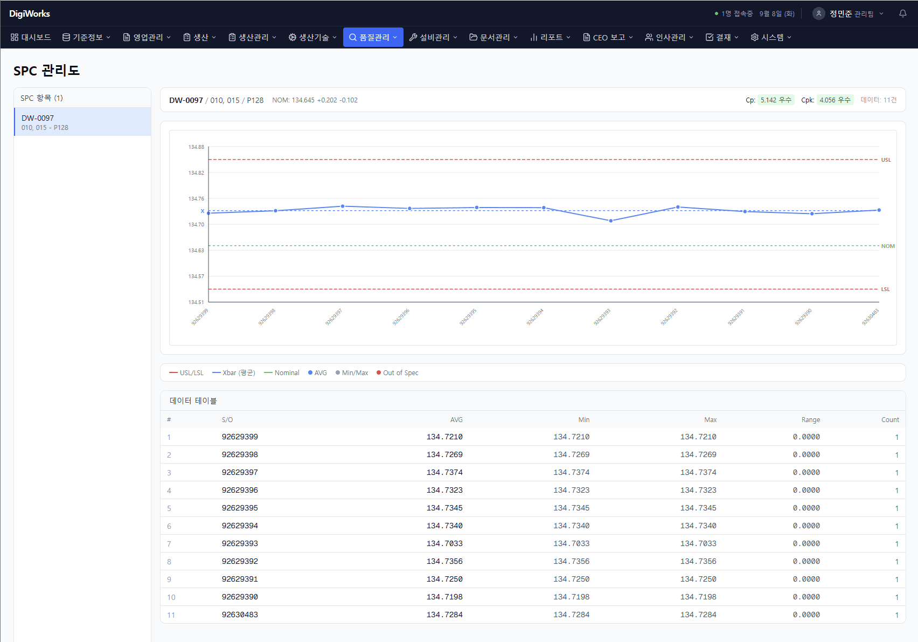Click the chart data point for 92629393
Viewport: 918px width, 642px height.
[x=610, y=220]
